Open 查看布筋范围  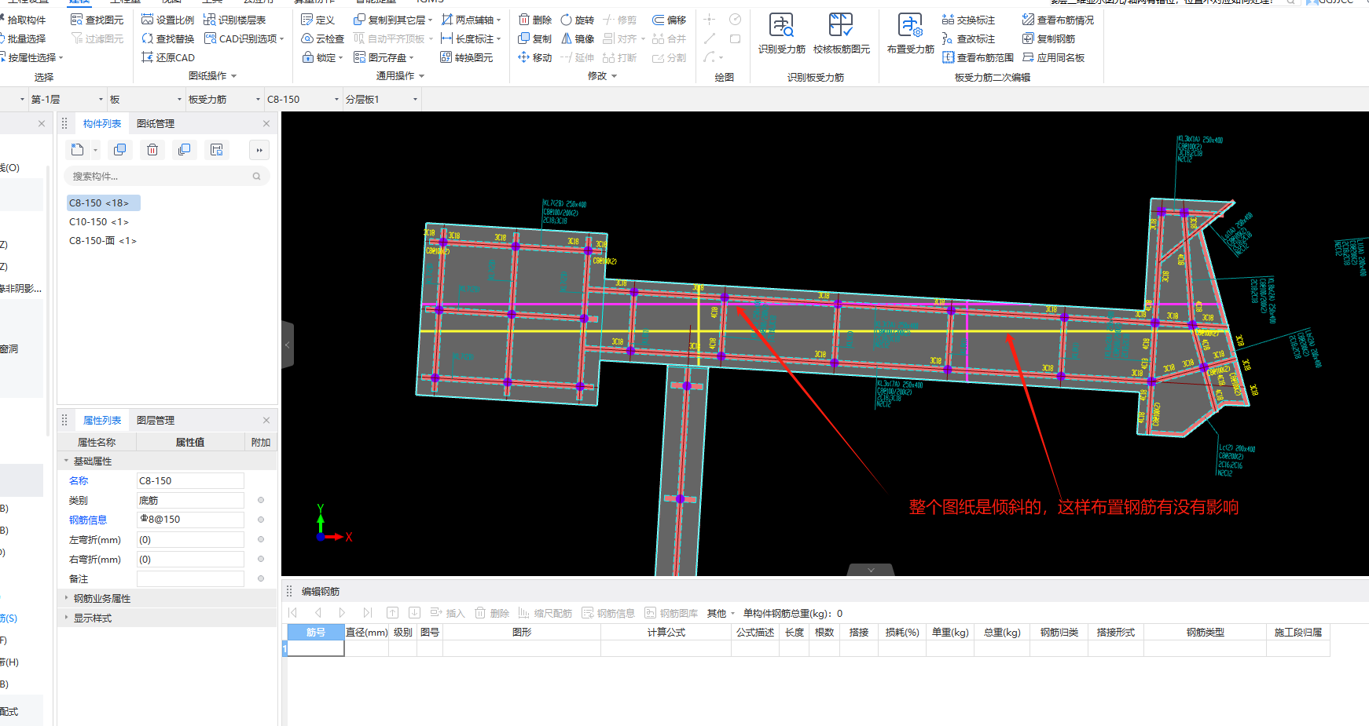pos(978,57)
